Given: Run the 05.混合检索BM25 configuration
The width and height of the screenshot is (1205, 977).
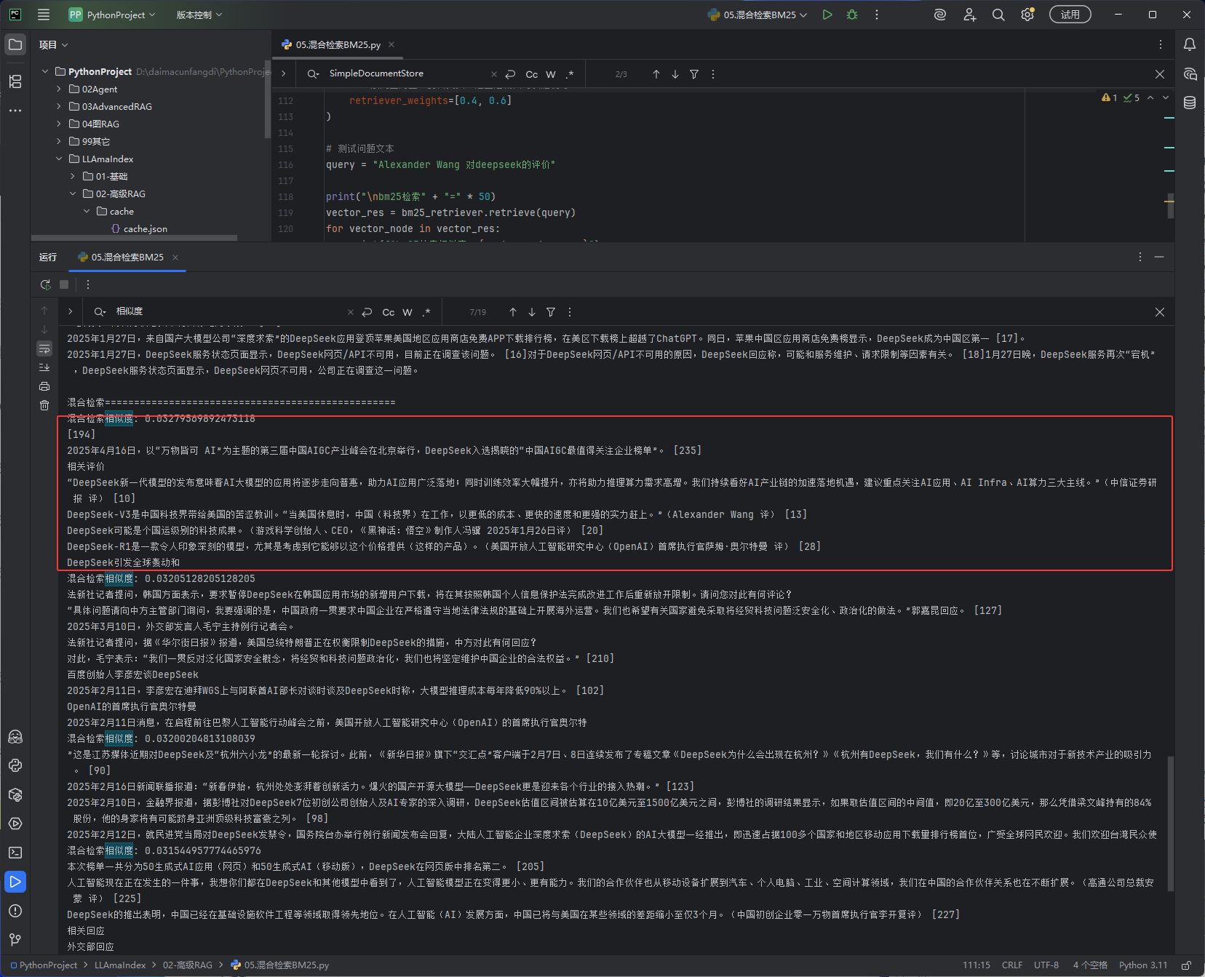Looking at the screenshot, I should [827, 15].
